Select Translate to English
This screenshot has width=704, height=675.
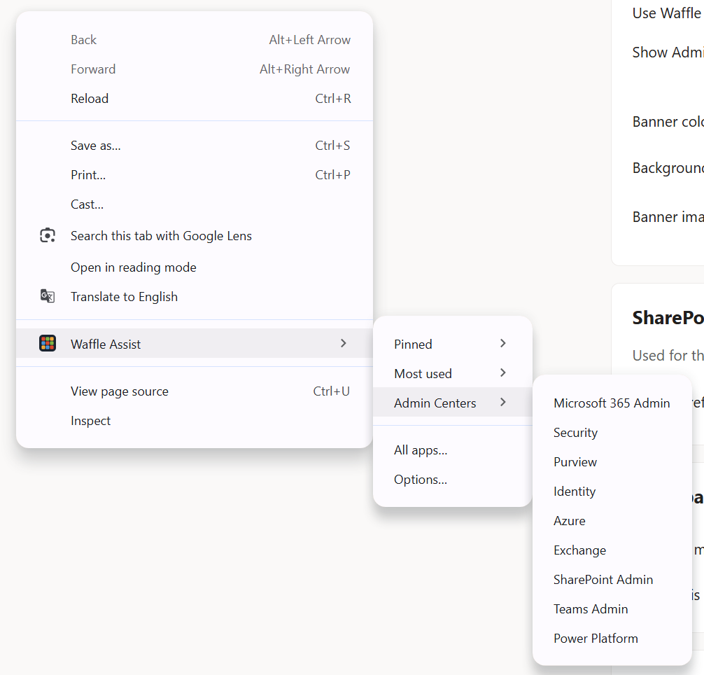[195, 296]
